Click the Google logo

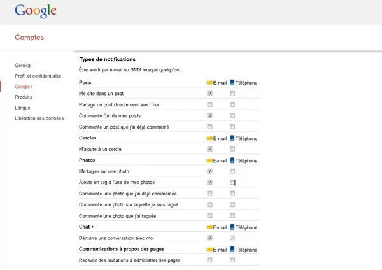[36, 11]
